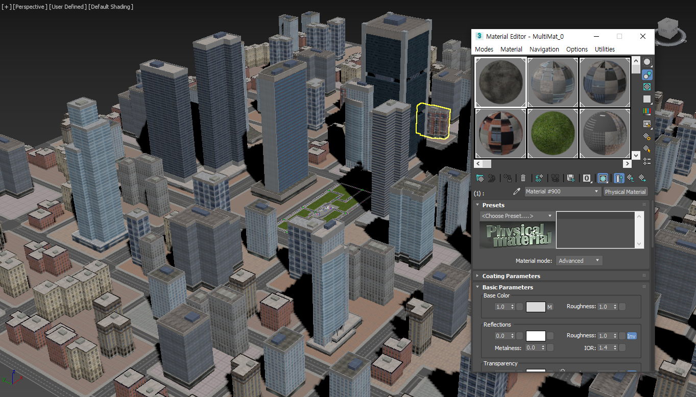
Task: Open the Modes menu
Action: [x=484, y=49]
